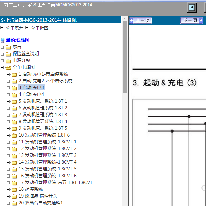The height and width of the screenshot is (206, 206).
Task: Click folder icon of 18 起停系统
Action: pyautogui.click(x=14, y=190)
